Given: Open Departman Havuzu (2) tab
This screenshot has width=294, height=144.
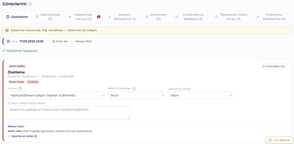Looking at the screenshot, I should 85,17.
